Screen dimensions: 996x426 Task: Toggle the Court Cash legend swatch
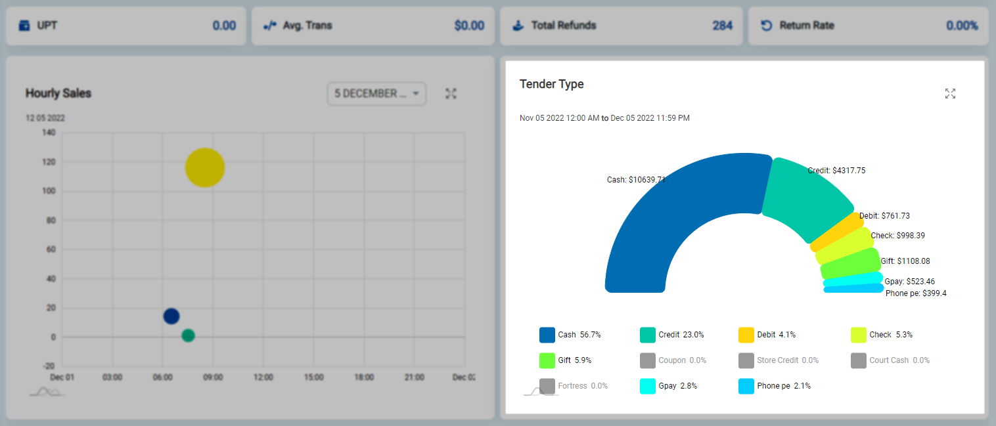(x=859, y=360)
